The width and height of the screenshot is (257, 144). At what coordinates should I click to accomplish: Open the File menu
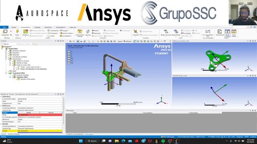4,27
